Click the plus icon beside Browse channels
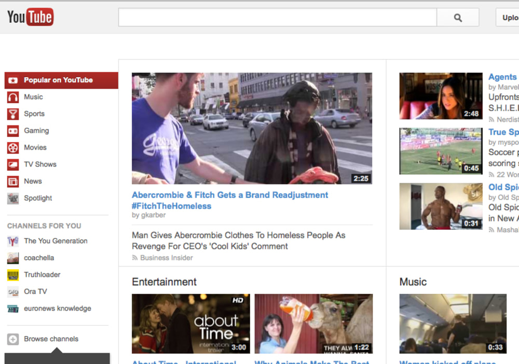The image size is (519, 364). (13, 339)
